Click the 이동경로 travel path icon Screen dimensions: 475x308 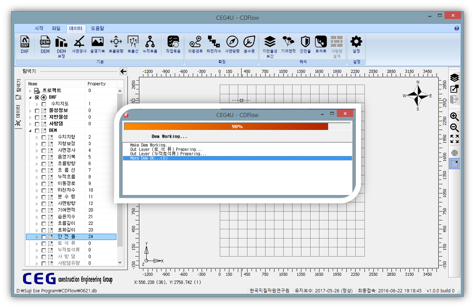point(195,42)
